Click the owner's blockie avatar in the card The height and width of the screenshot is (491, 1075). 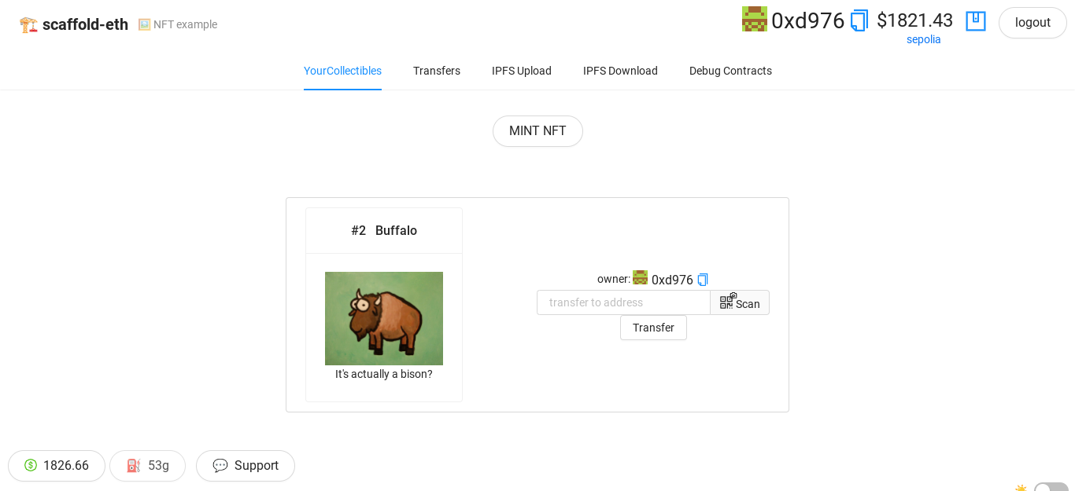point(640,278)
